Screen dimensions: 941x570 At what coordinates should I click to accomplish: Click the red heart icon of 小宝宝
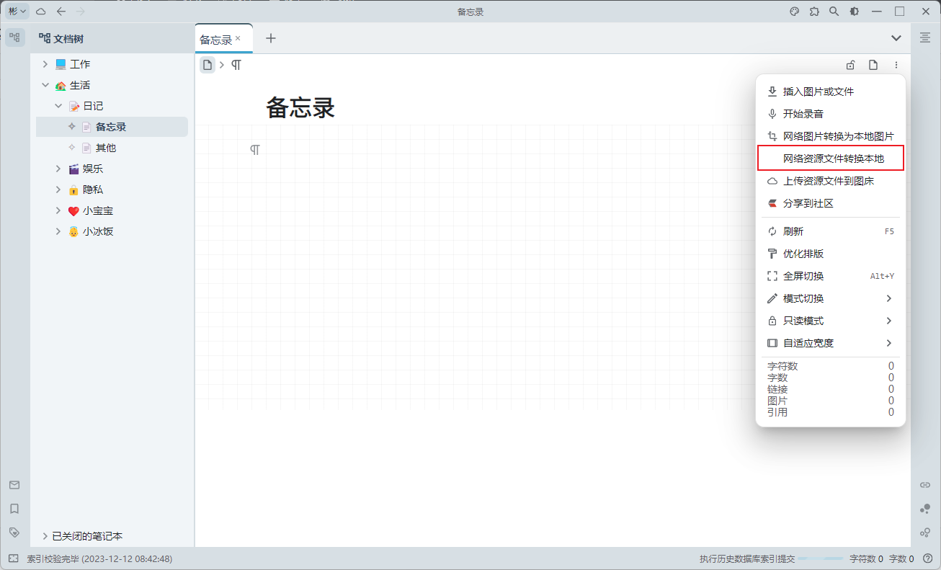[73, 211]
